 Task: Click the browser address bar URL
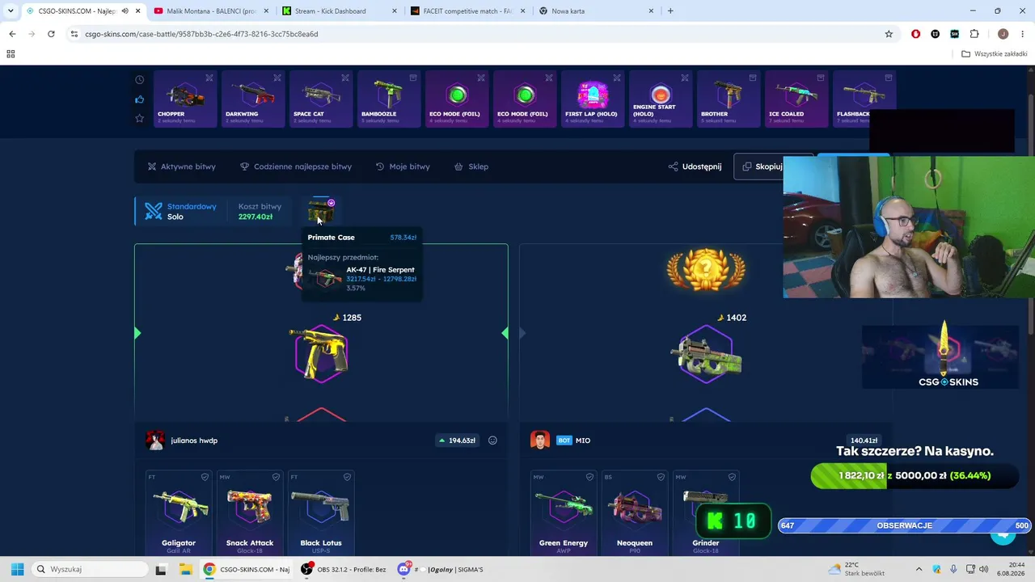tap(201, 34)
